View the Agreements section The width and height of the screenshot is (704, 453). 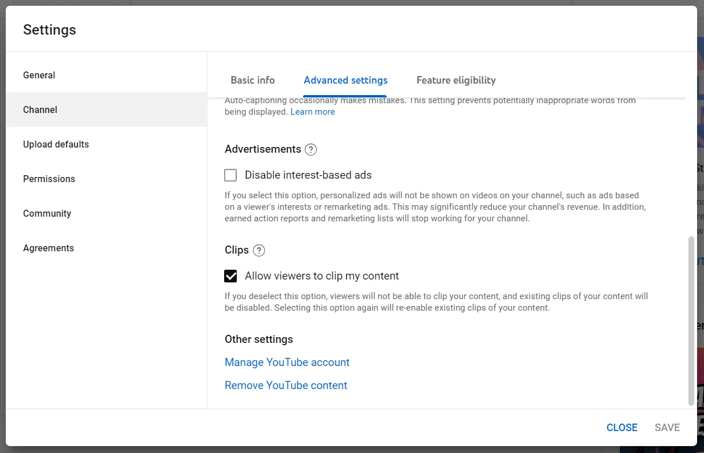pos(48,248)
